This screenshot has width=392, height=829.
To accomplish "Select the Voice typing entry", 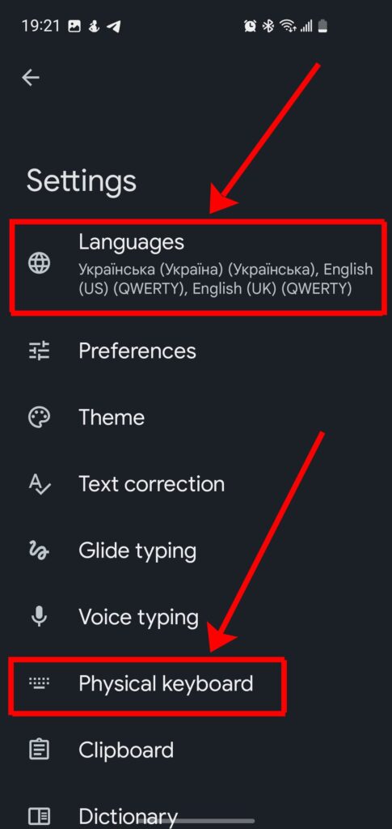I will [x=196, y=617].
